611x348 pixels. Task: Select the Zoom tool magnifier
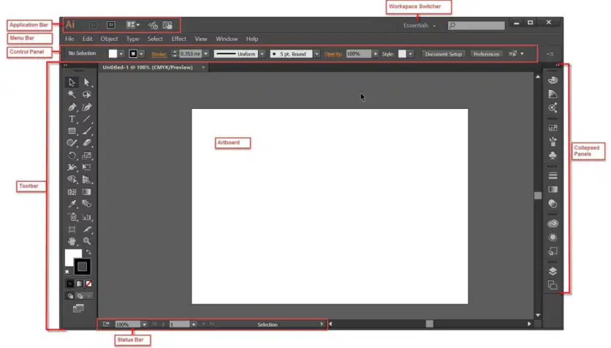86,241
